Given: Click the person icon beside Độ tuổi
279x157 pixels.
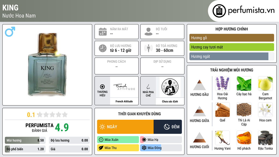Looking at the screenshot, I should click(x=148, y=32).
